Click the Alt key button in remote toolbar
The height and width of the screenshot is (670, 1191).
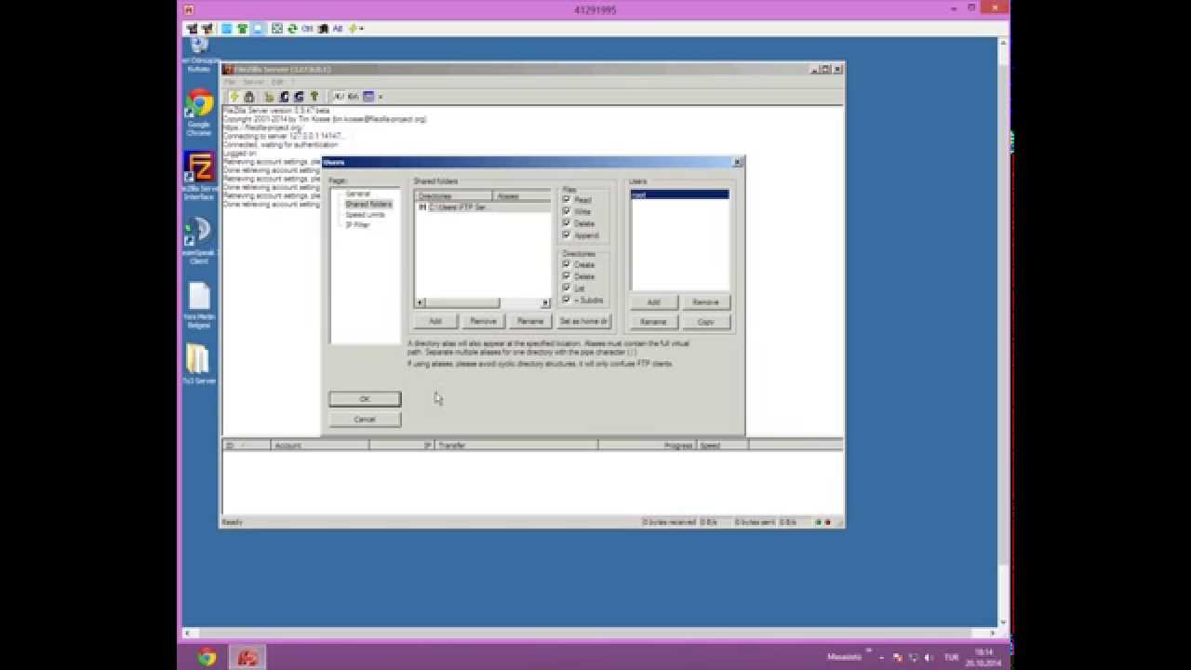tap(338, 29)
